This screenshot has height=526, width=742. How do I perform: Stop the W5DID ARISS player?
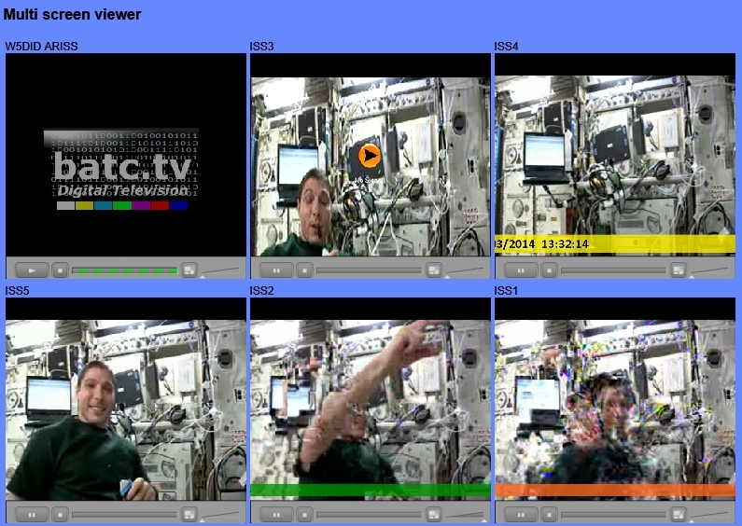(60, 270)
